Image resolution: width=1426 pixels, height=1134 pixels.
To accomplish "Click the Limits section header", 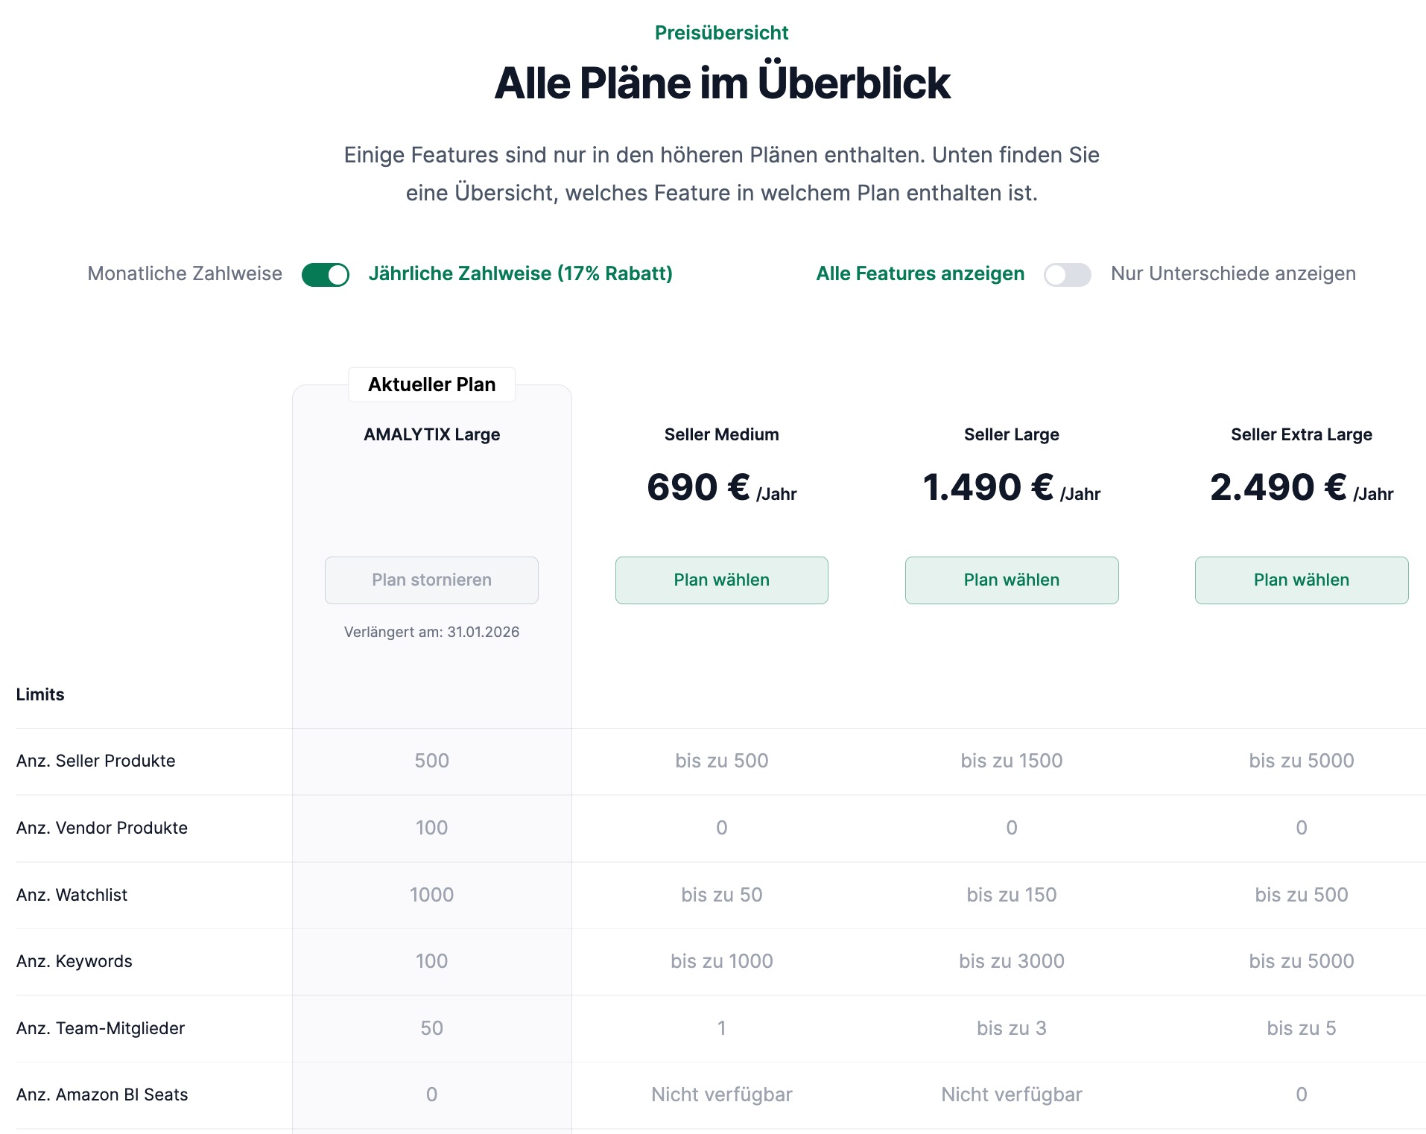I will click(x=40, y=694).
